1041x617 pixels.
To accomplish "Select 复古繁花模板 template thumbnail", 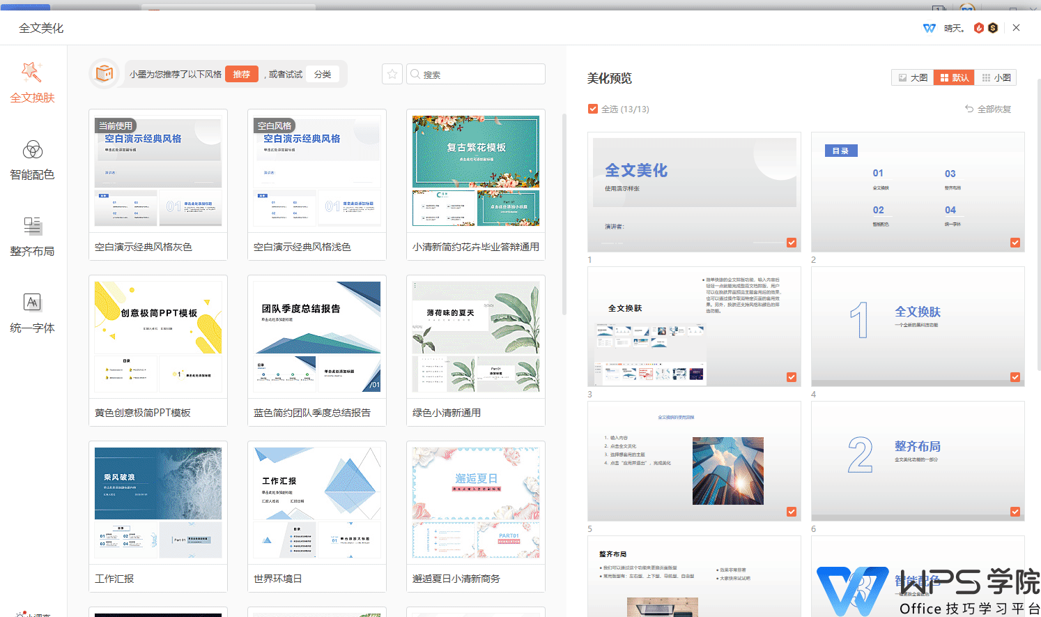I will tap(476, 171).
